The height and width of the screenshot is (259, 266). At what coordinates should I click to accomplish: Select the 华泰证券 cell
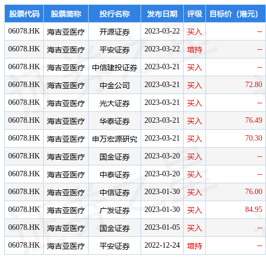pos(115,121)
